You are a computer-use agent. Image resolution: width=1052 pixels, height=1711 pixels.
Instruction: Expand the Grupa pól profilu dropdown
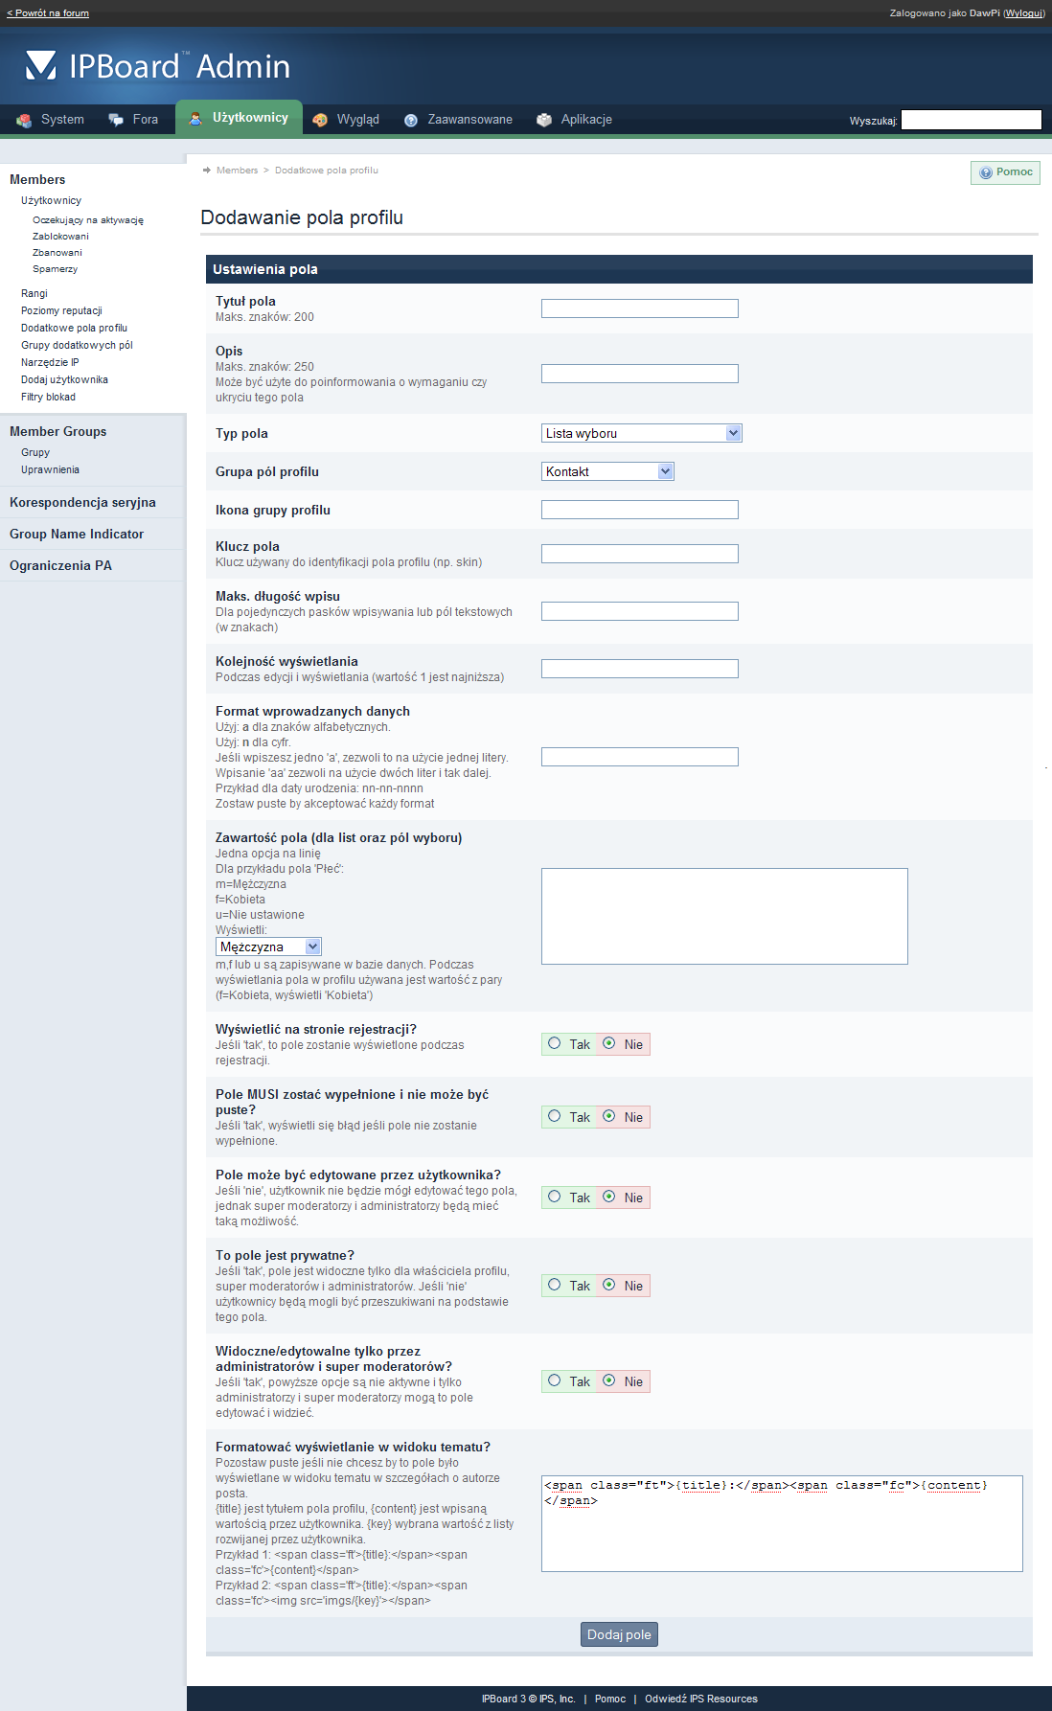[x=607, y=471]
